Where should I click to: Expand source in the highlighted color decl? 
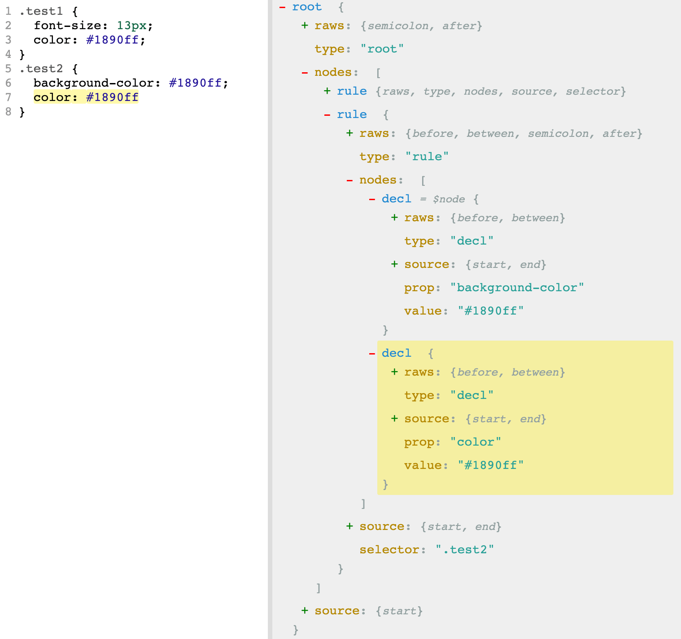[394, 419]
